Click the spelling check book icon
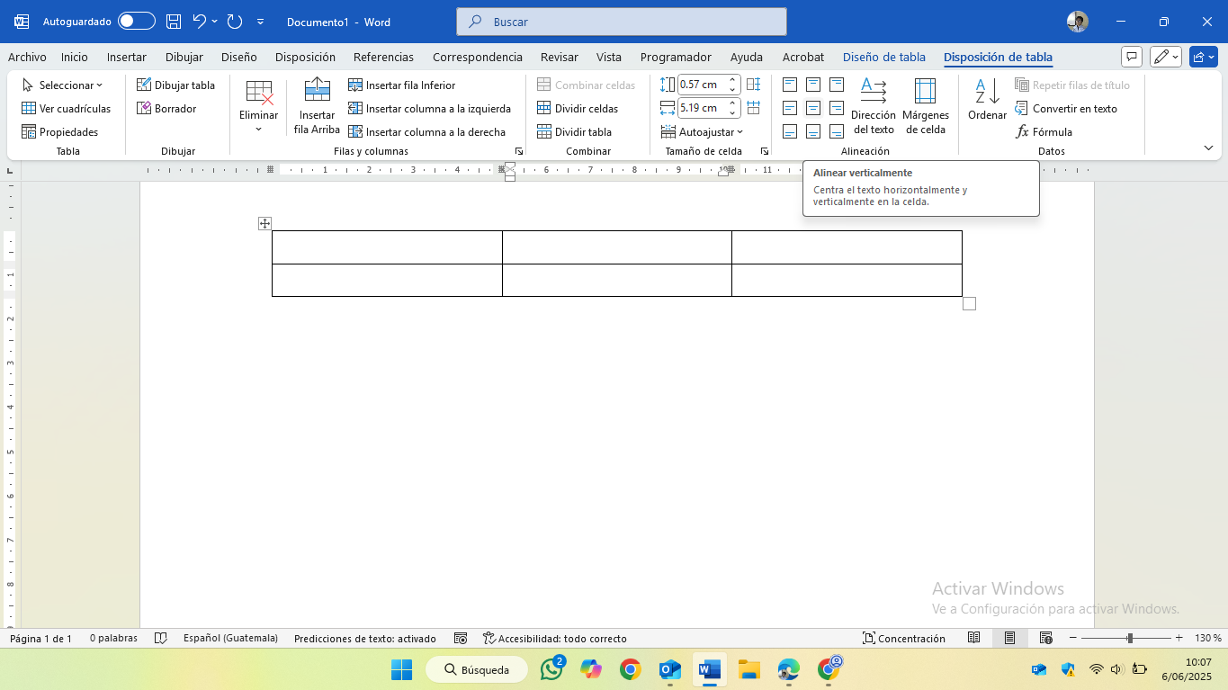 point(161,639)
